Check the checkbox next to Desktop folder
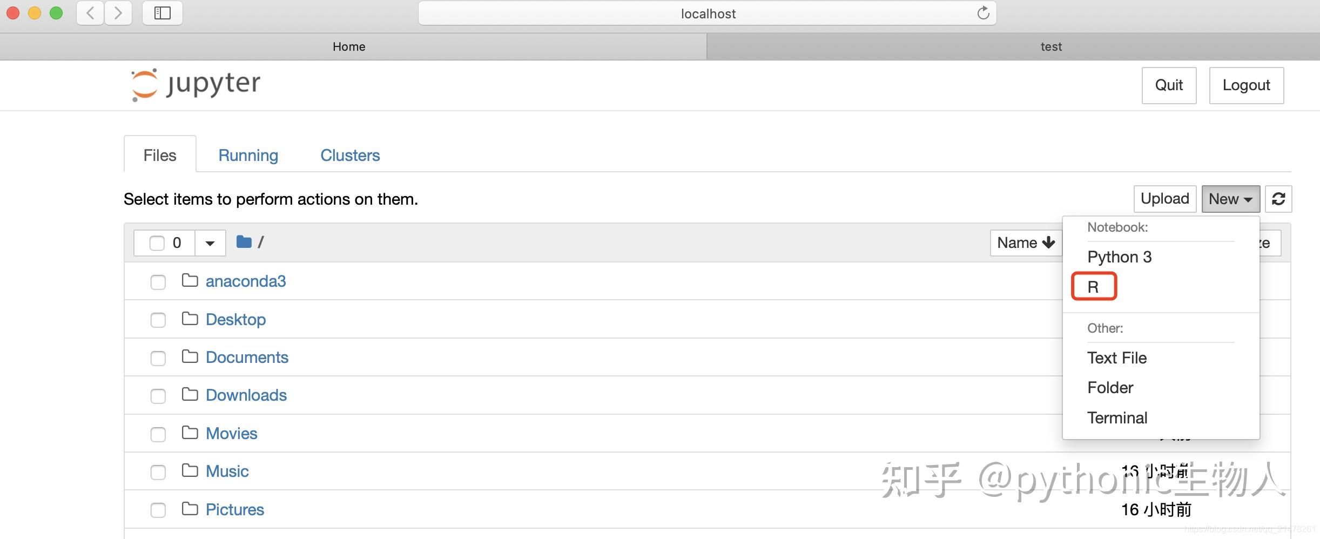1320x539 pixels. tap(158, 320)
